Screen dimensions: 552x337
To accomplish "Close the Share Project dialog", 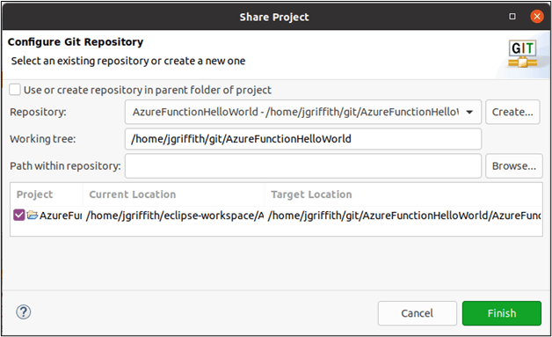I will [537, 16].
